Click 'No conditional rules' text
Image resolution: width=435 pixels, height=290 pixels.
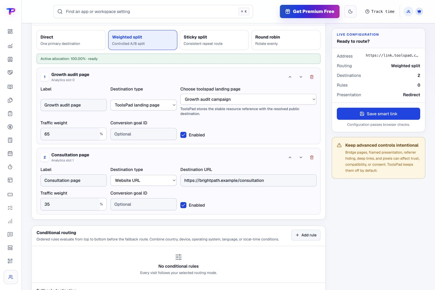[179, 266]
